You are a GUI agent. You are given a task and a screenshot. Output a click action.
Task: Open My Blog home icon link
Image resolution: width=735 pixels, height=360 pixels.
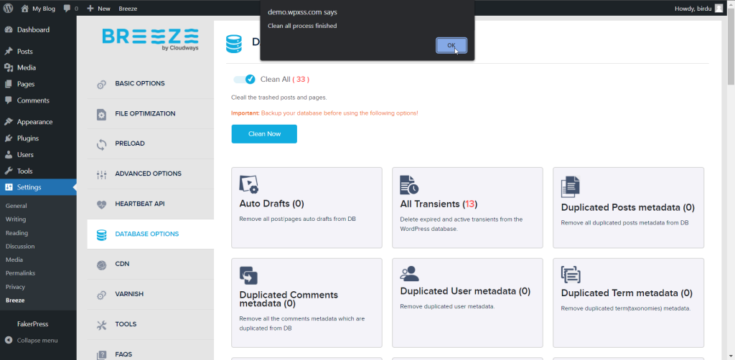click(x=25, y=9)
